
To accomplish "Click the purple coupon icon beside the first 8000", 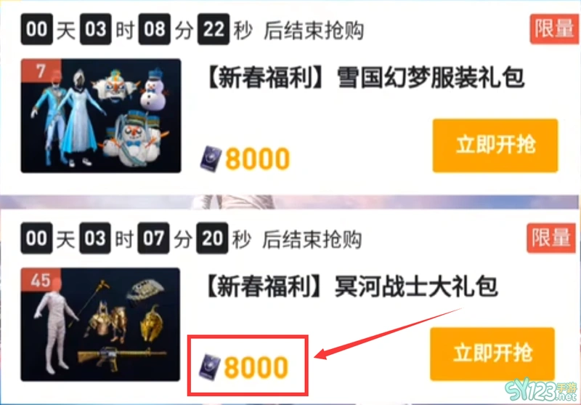I will 211,159.
